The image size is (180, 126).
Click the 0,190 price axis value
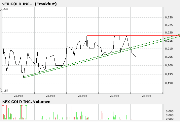coord(169,83)
